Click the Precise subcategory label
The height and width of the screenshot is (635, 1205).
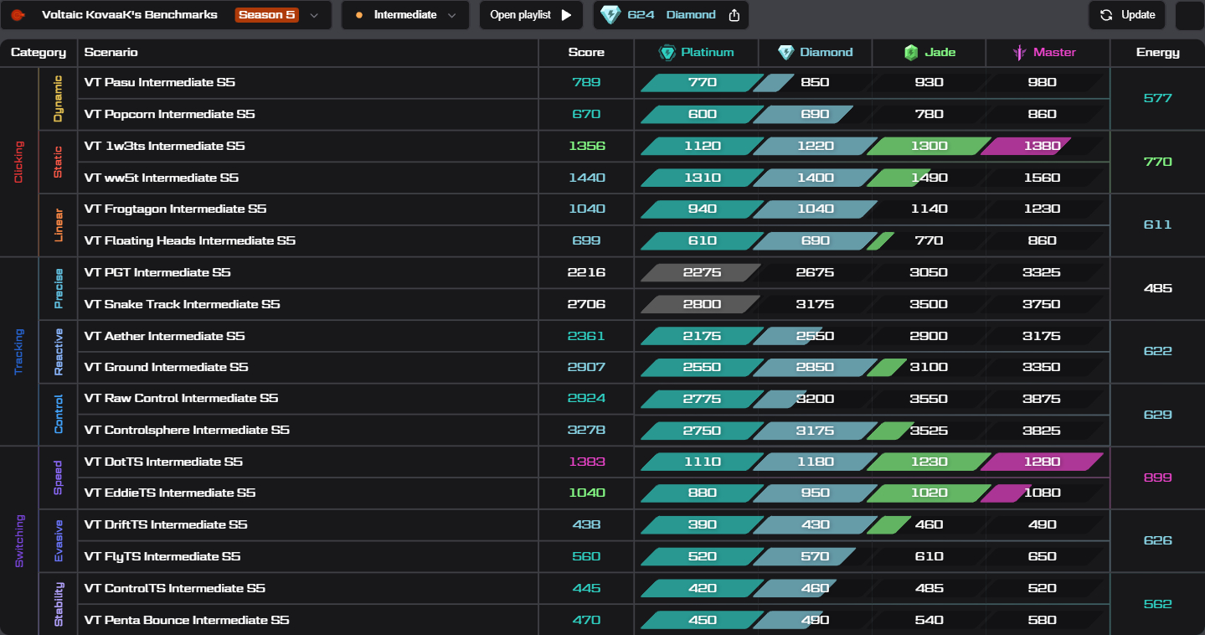pos(58,288)
